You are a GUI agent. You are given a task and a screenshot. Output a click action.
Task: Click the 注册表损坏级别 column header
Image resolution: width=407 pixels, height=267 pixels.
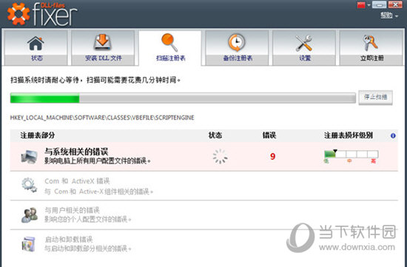point(349,135)
